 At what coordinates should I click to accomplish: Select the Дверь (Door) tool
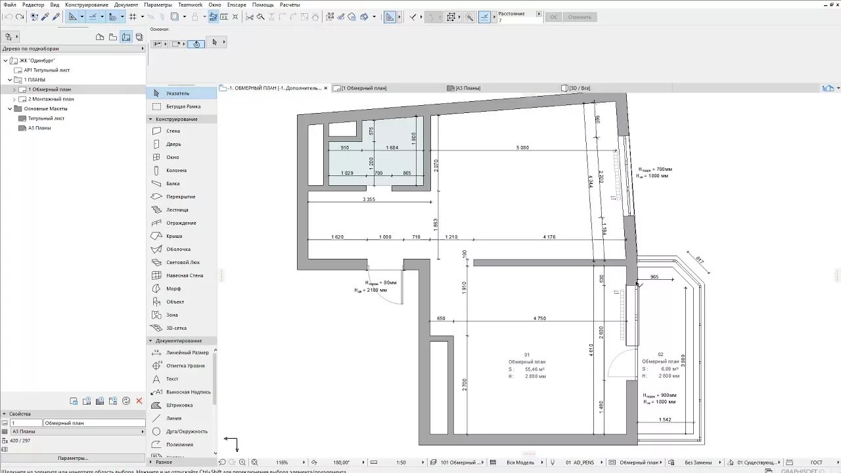[x=181, y=144]
